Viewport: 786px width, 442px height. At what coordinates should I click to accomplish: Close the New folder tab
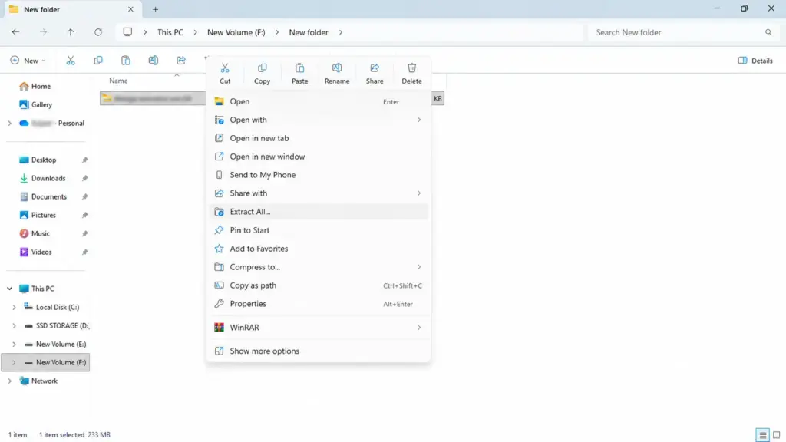click(x=130, y=9)
